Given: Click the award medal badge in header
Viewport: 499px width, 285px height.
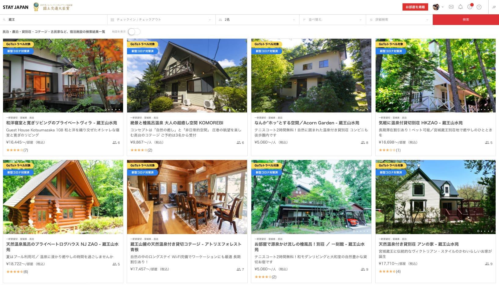Looking at the screenshot, I should 36,6.
